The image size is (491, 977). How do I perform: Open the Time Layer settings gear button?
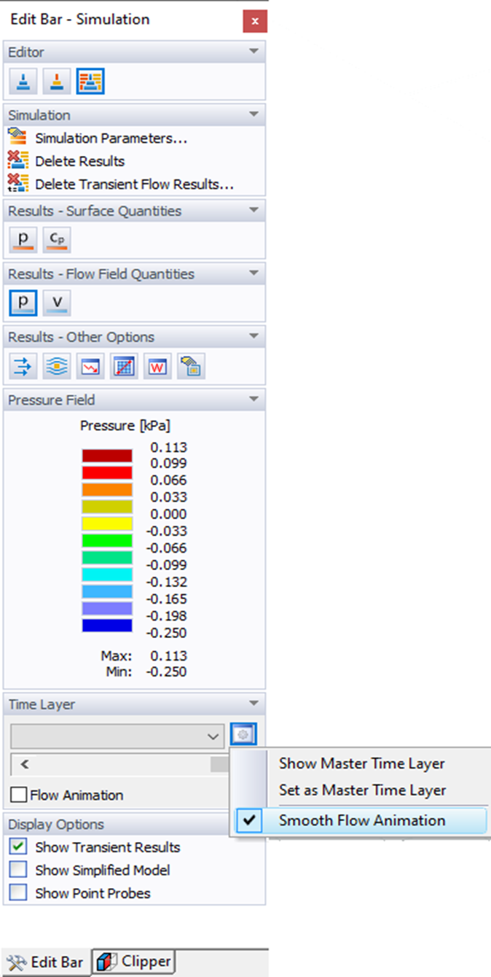pos(244,735)
